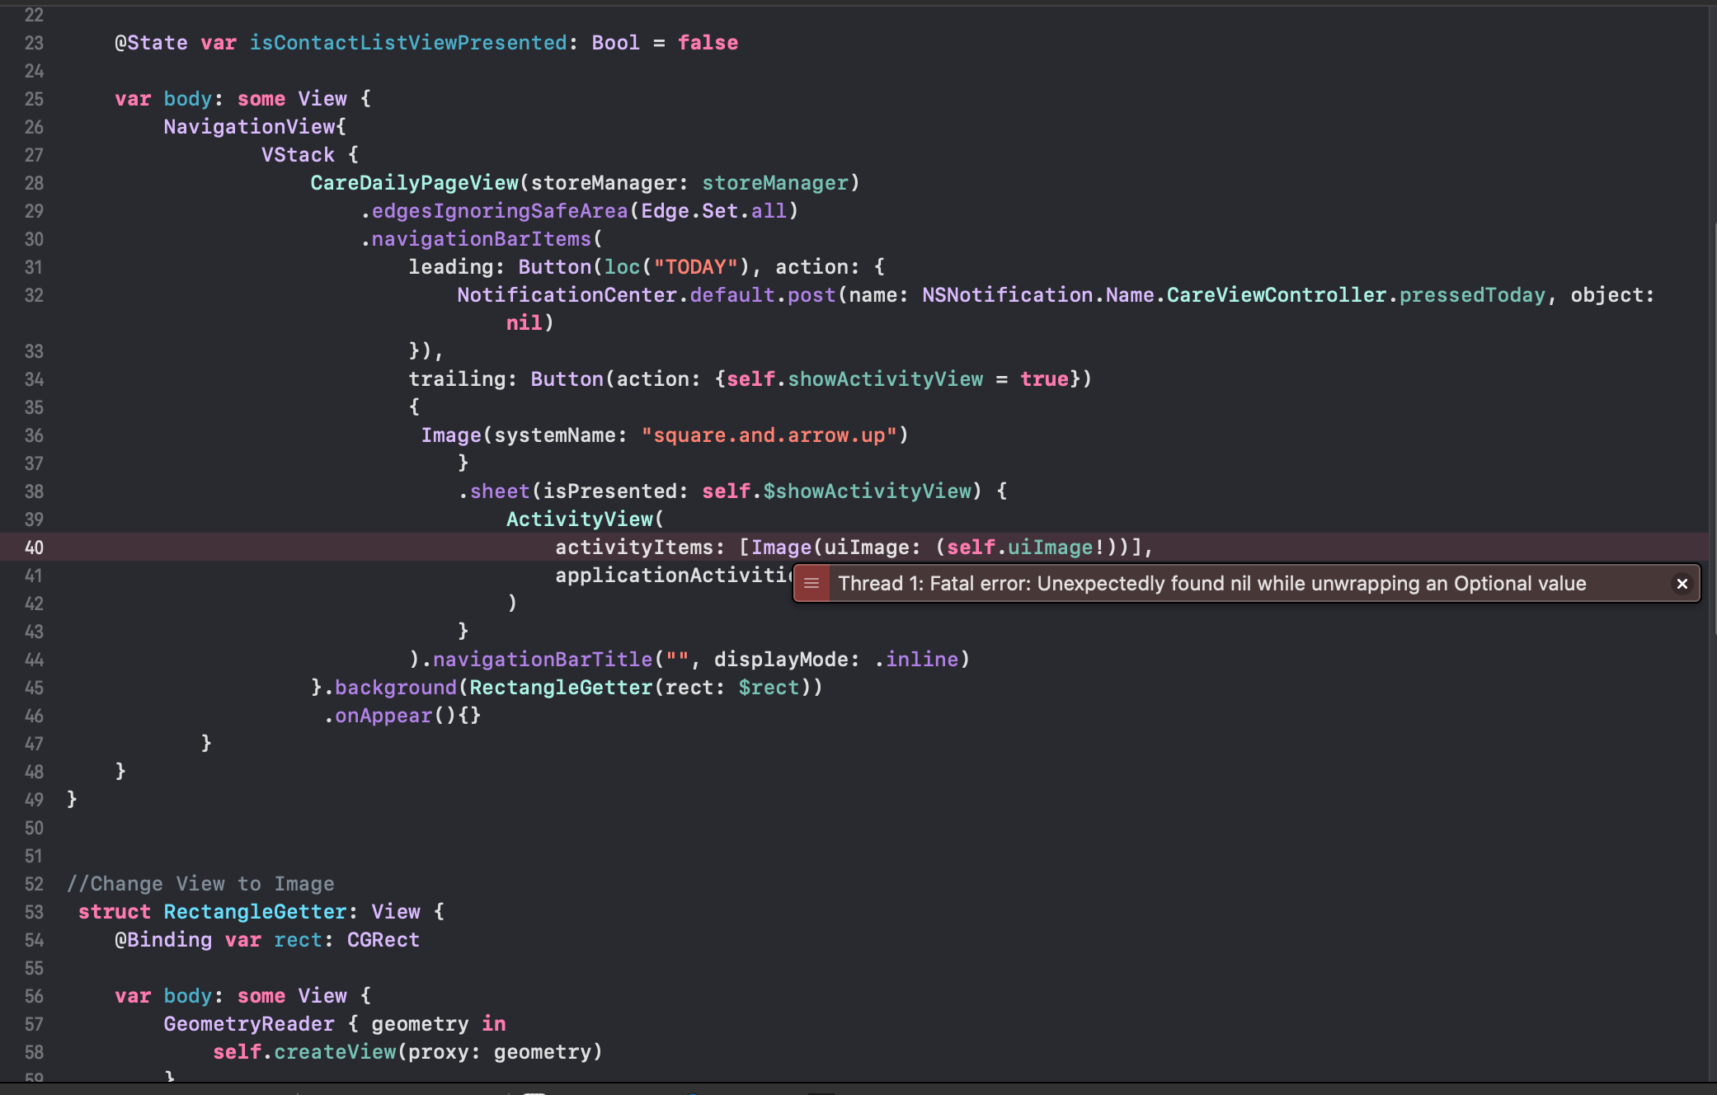Viewport: 1717px width, 1095px height.
Task: Click the CareDailyPageView identifier
Action: 414,183
